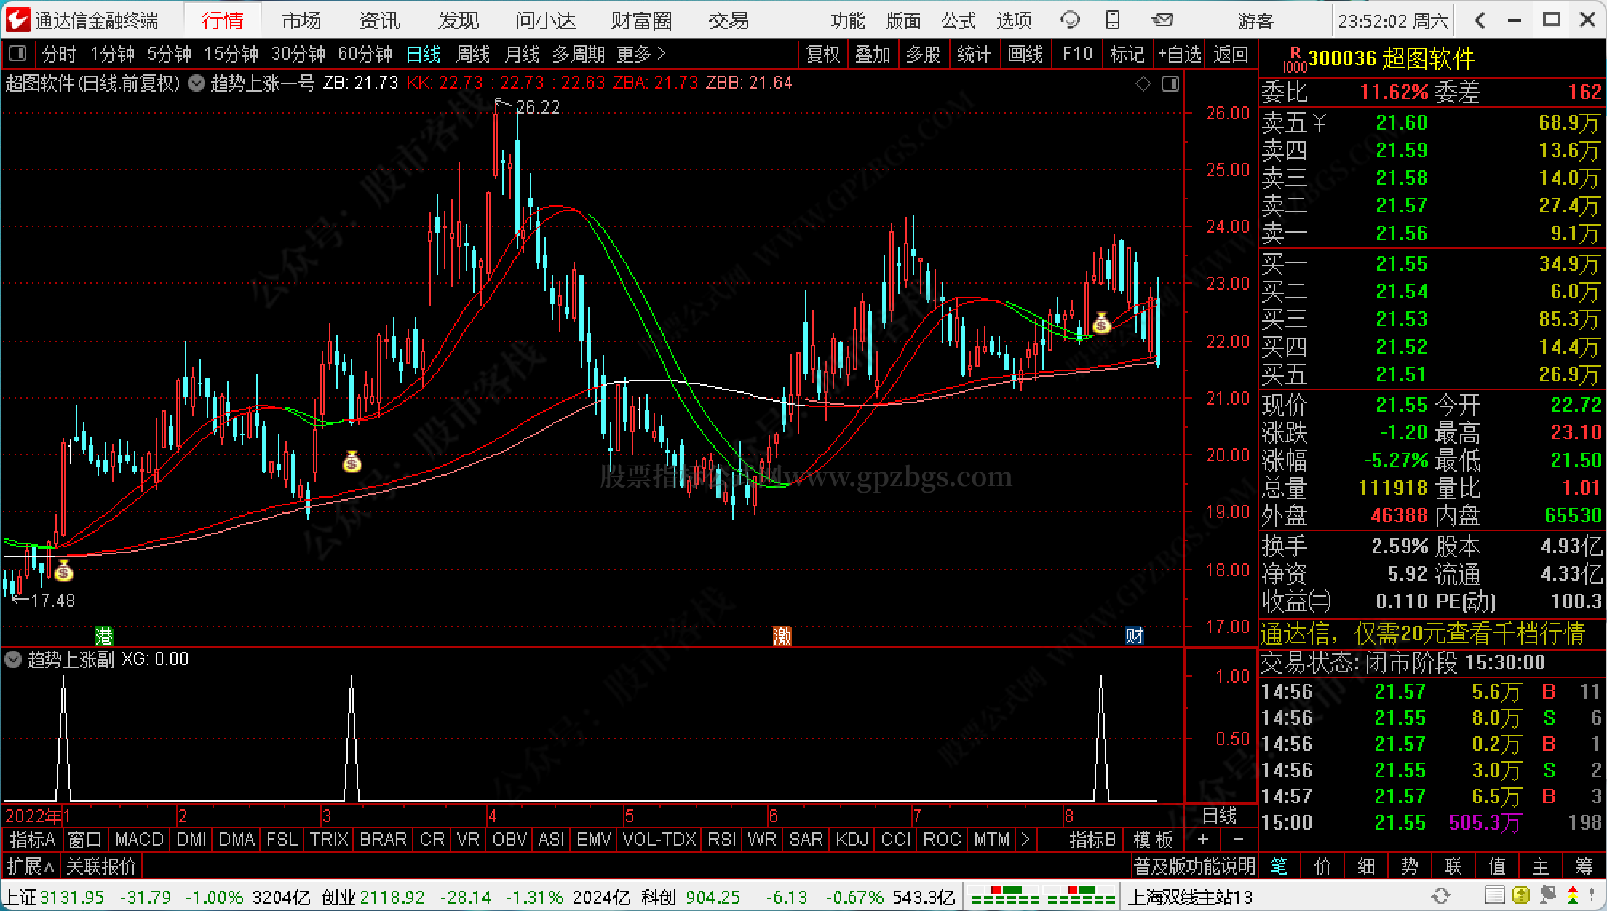The image size is (1607, 911).
Task: Open 普及版功能说明 link
Action: point(1194,866)
